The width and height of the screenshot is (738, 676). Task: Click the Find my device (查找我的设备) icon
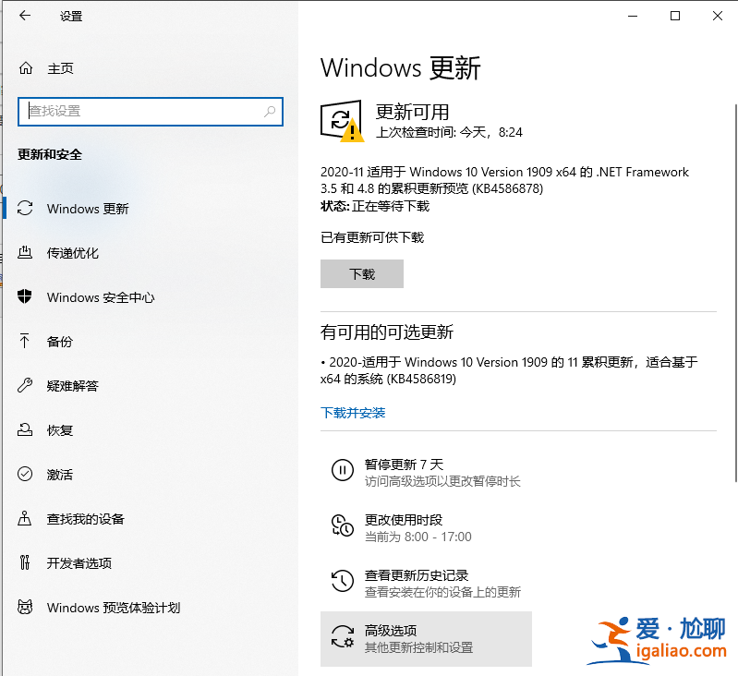coord(24,518)
